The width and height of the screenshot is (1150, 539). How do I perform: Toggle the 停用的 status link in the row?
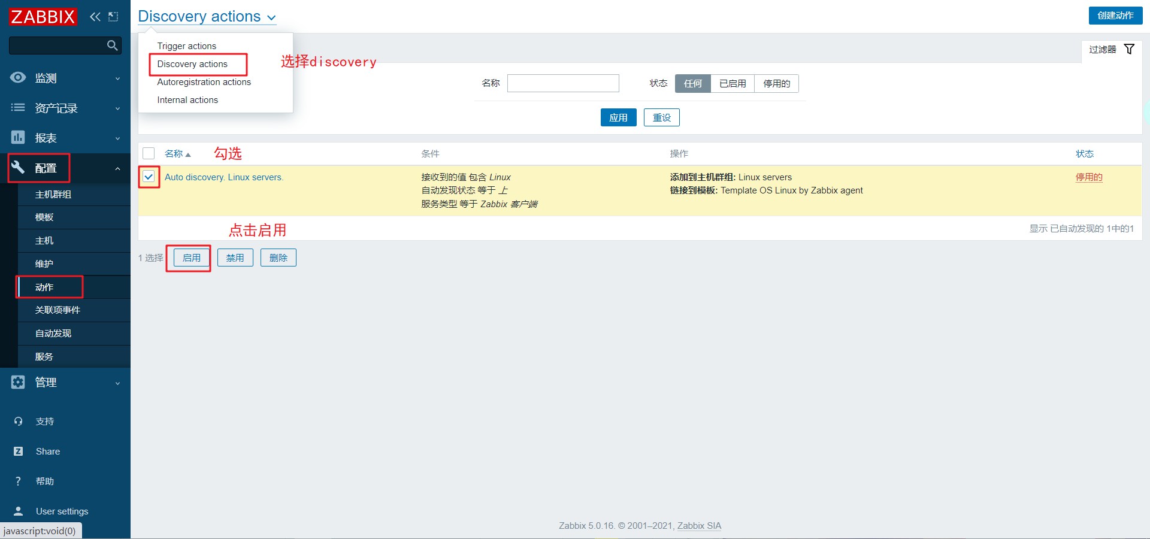pos(1089,177)
